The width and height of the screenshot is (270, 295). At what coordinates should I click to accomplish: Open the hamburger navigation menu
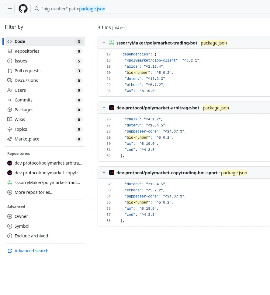pyautogui.click(x=10, y=8)
